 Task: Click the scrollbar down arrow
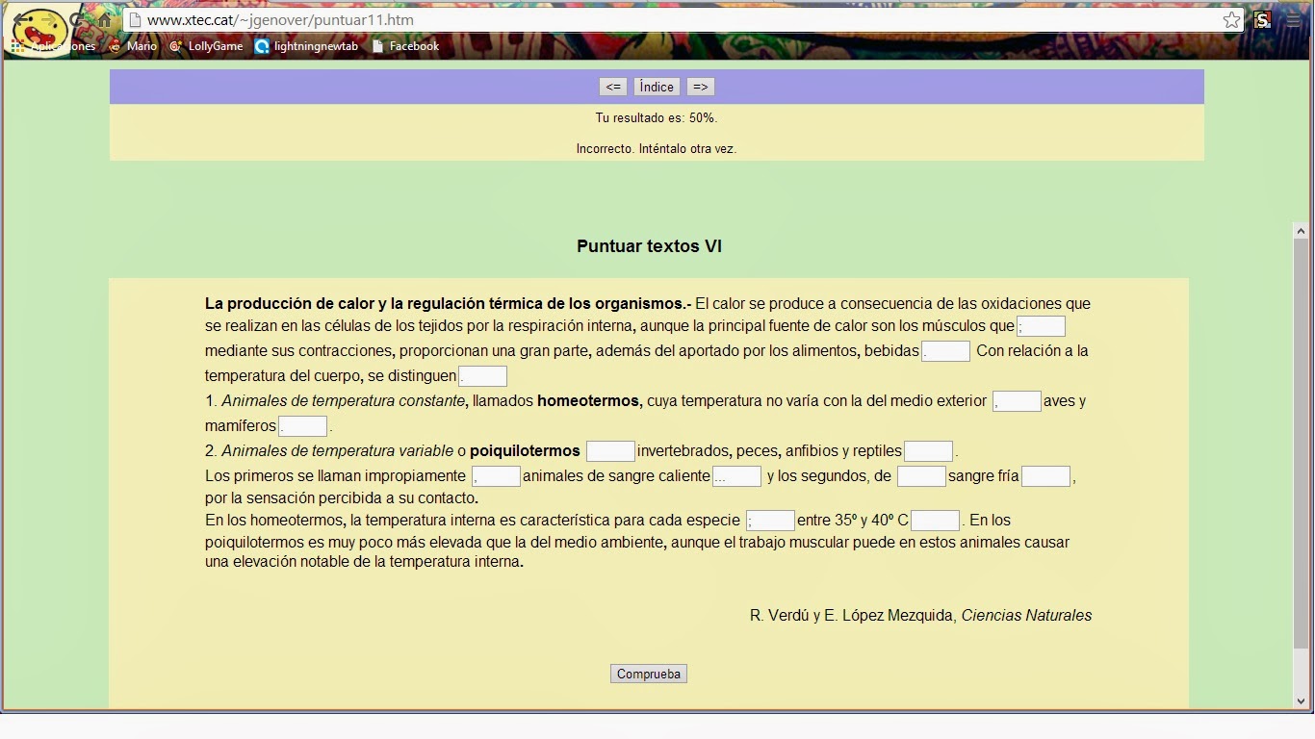click(x=1302, y=700)
